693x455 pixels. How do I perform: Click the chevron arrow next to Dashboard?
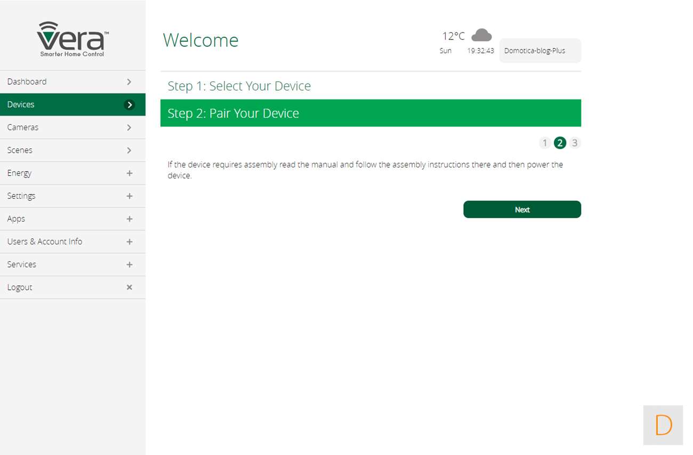(x=129, y=82)
